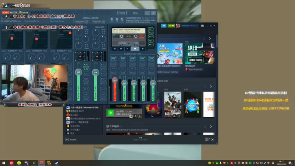Open the Human Fall Flat featured thumbnail

pyautogui.click(x=170, y=54)
